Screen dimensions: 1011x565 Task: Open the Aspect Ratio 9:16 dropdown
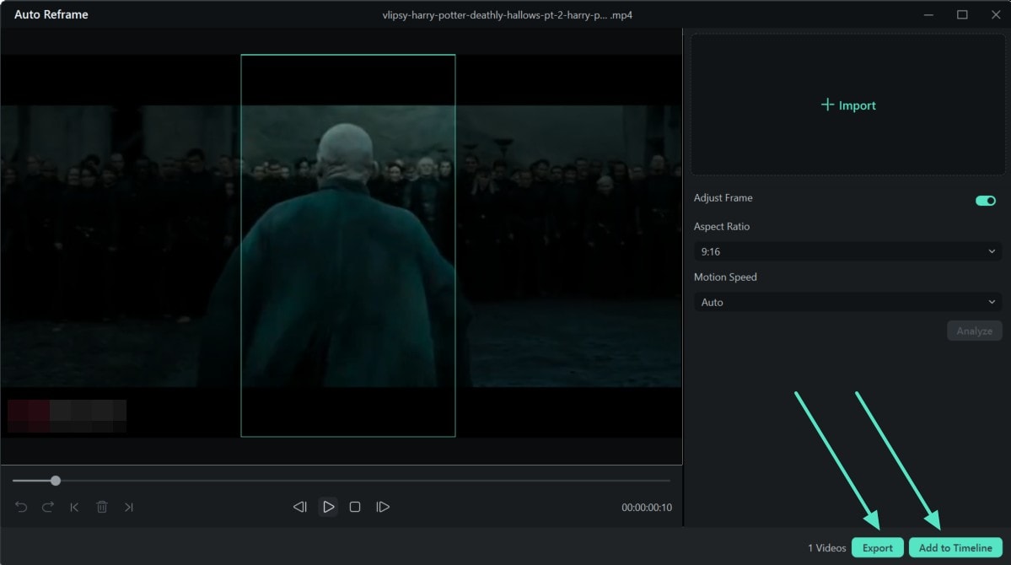click(x=847, y=251)
